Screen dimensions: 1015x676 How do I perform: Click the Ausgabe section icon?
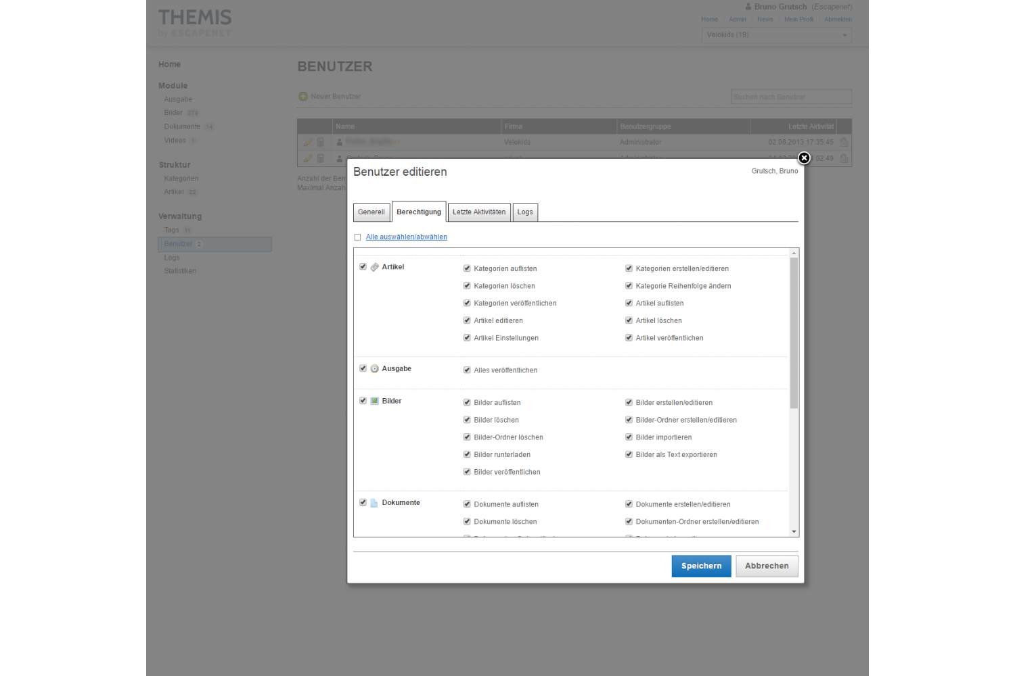click(x=374, y=369)
